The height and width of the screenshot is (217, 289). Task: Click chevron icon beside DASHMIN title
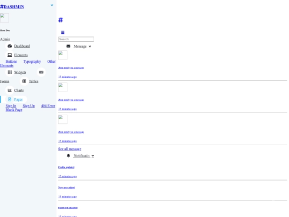[x=52, y=5]
